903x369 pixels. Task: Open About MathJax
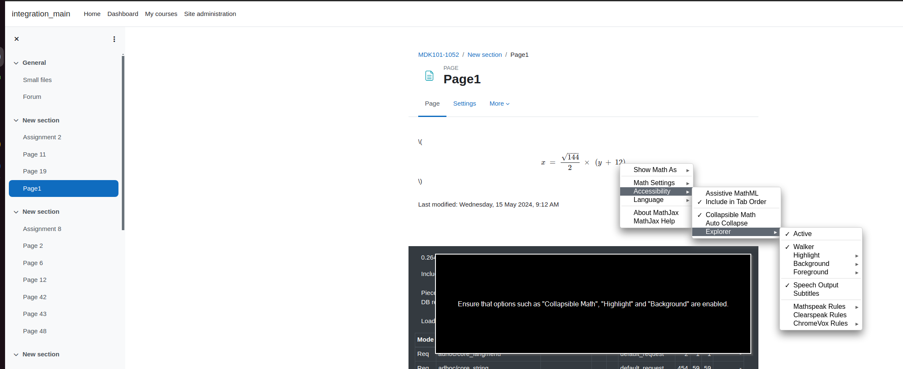coord(656,212)
